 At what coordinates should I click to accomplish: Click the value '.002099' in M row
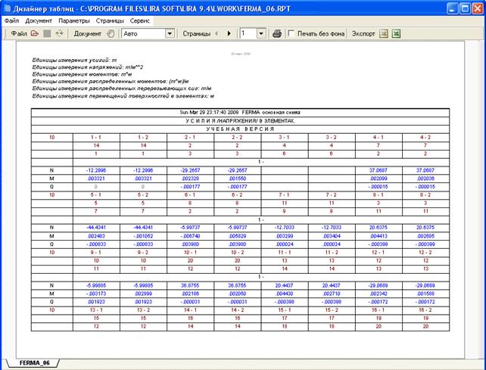[379, 179]
